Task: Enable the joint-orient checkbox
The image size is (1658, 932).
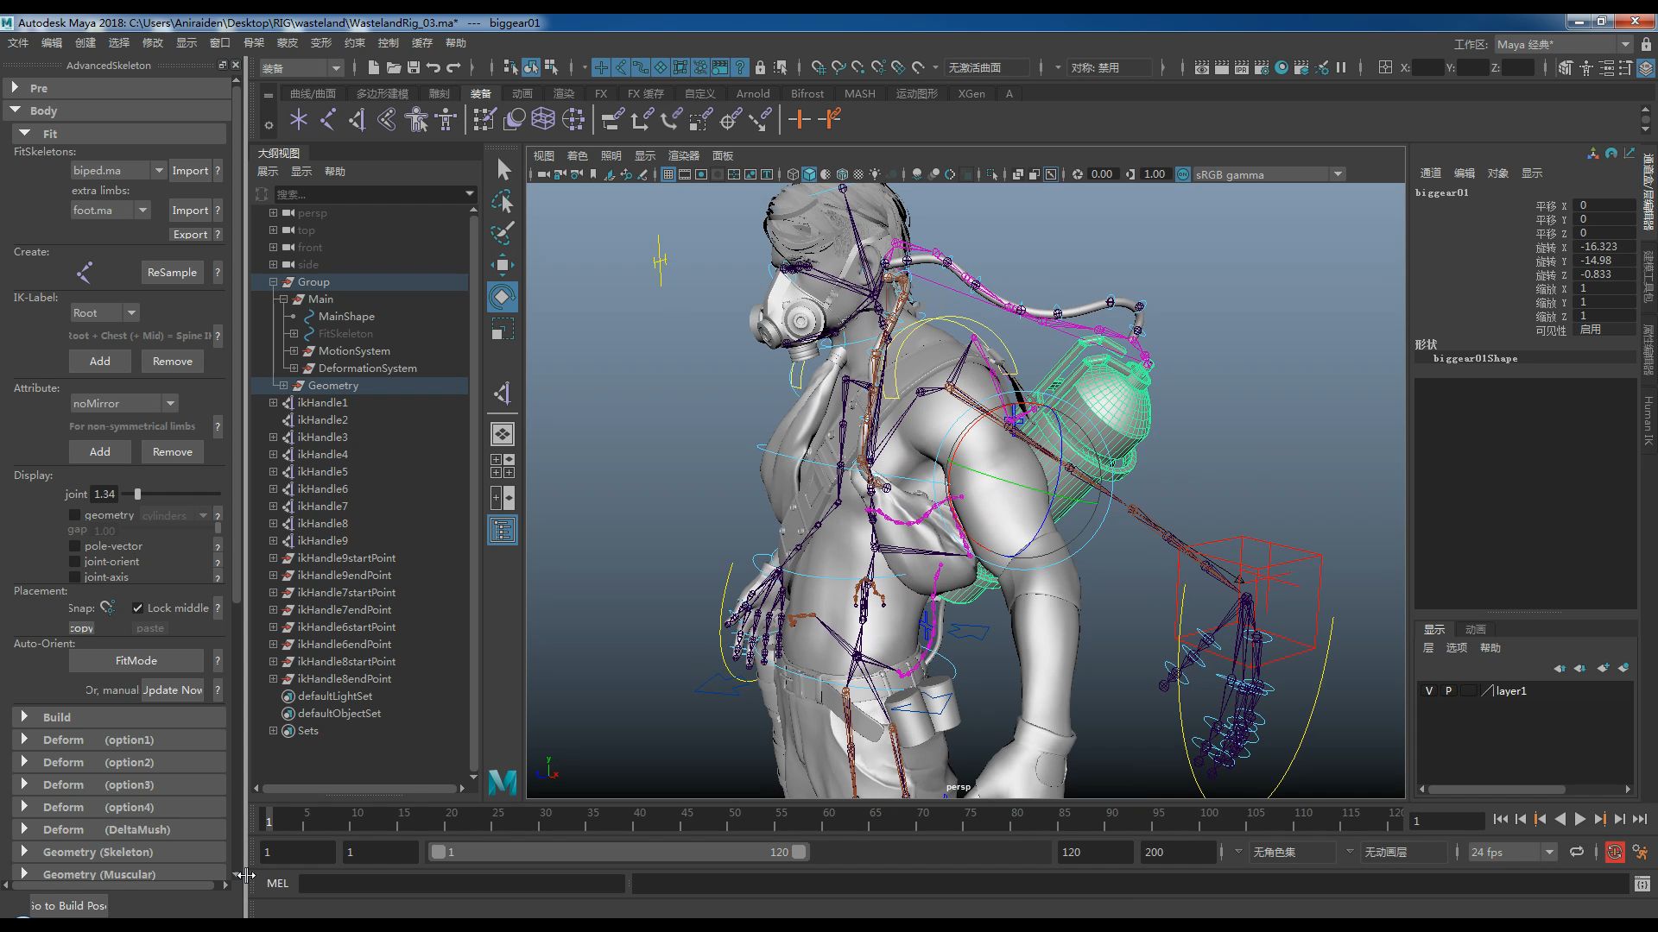Action: (x=75, y=562)
